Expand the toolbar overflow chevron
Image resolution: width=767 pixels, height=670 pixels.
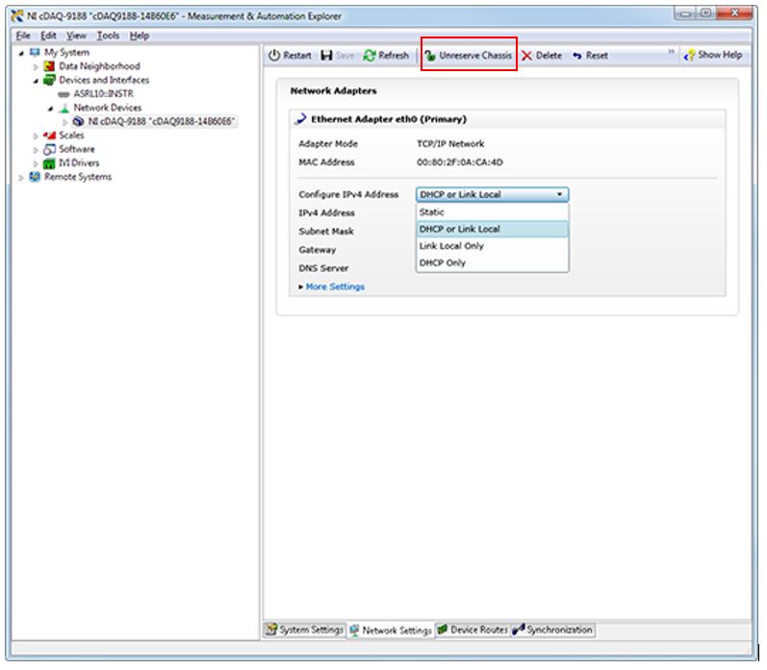coord(672,51)
